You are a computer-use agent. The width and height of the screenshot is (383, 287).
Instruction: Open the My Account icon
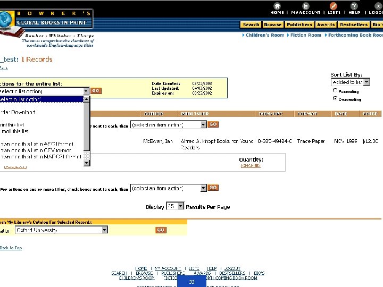tap(305, 6)
